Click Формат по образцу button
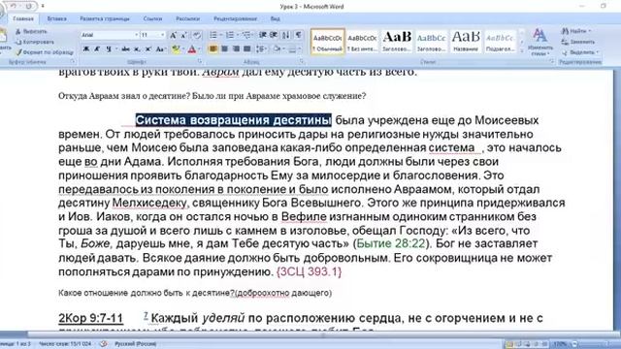The height and width of the screenshot is (349, 621). coord(45,51)
